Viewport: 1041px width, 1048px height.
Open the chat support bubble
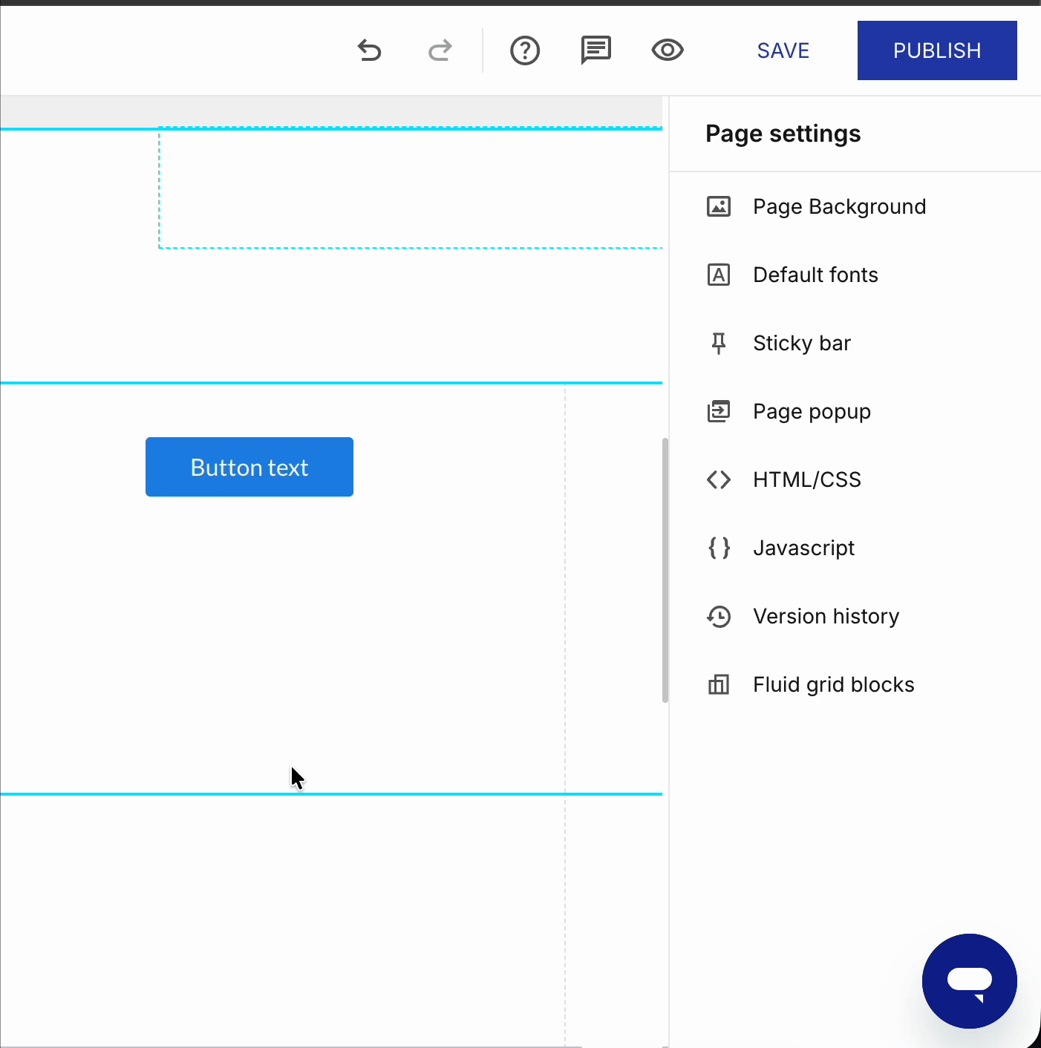click(x=970, y=981)
